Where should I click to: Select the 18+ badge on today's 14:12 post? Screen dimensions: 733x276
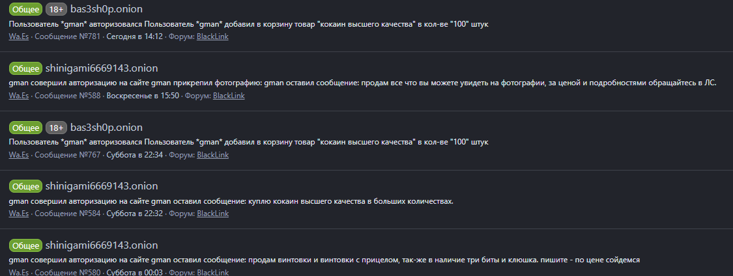(x=56, y=9)
